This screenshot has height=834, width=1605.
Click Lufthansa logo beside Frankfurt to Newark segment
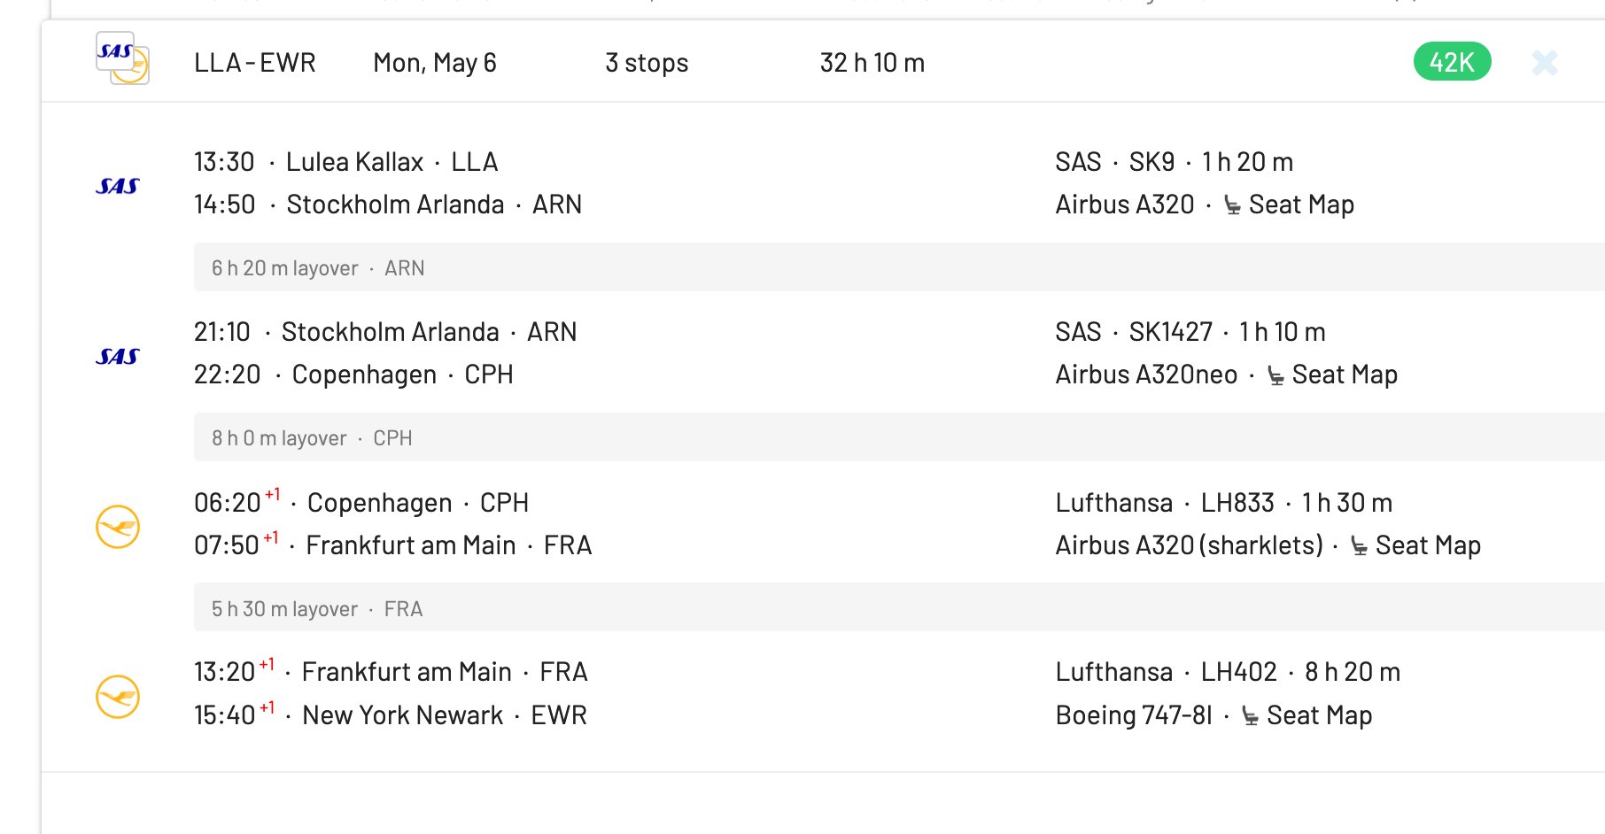point(118,697)
